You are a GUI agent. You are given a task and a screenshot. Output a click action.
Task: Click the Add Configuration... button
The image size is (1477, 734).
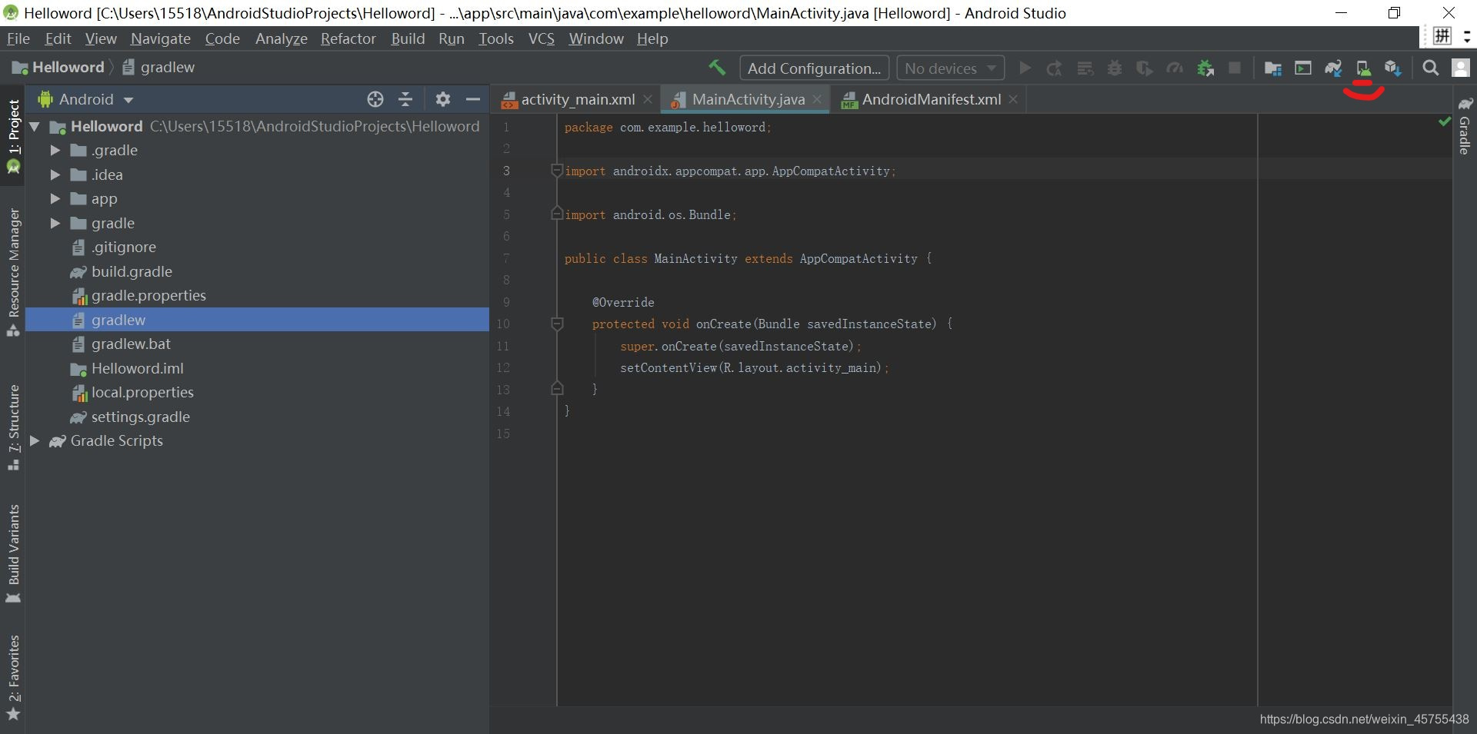814,68
